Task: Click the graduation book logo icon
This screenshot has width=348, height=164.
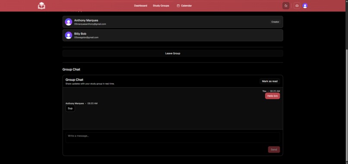Action: coord(41,6)
